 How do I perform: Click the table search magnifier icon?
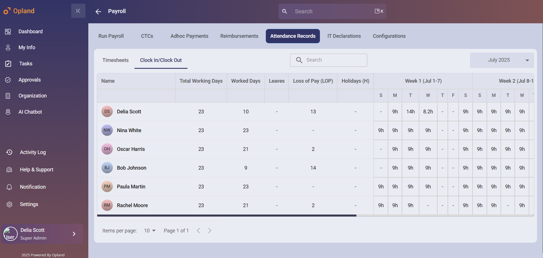299,60
